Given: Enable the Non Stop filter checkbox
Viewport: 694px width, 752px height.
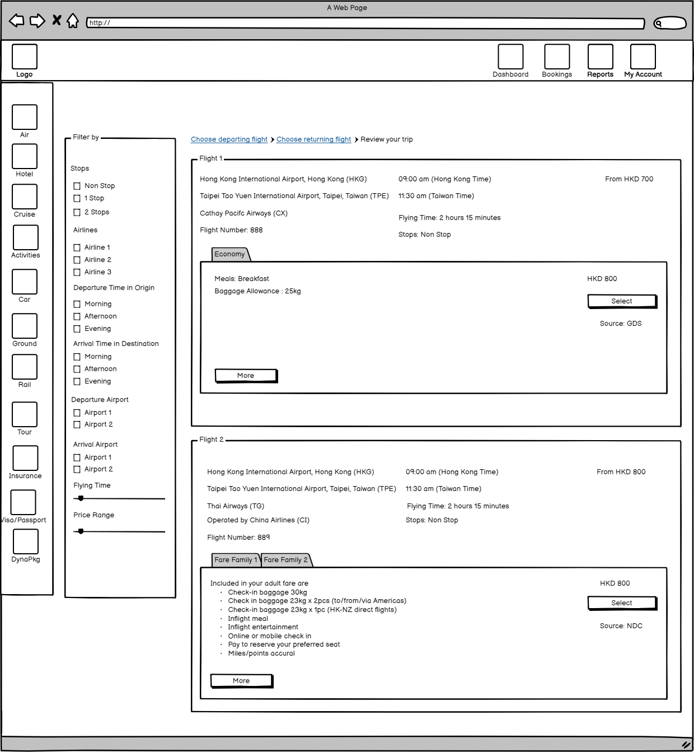Looking at the screenshot, I should click(77, 186).
